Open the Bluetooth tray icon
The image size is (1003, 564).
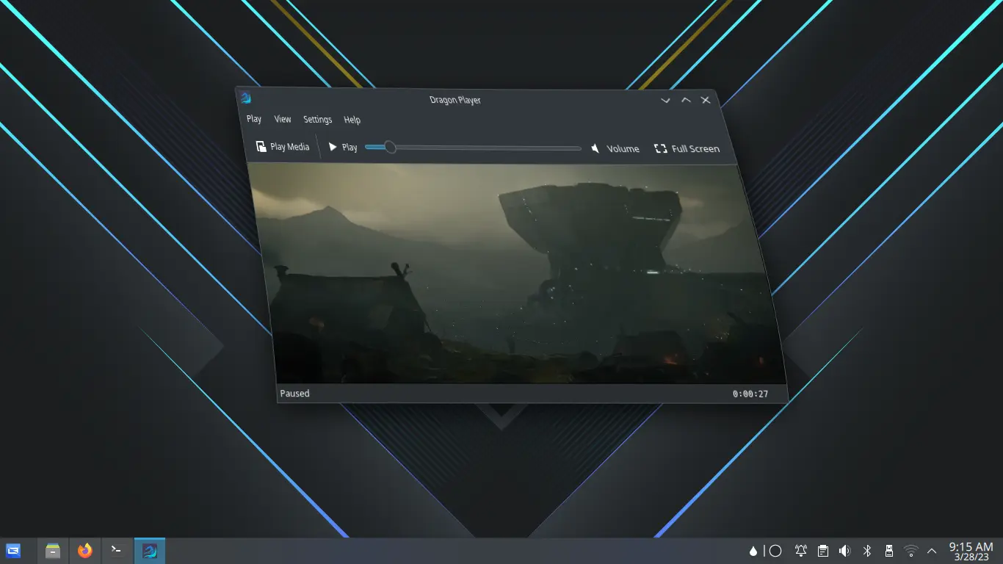(x=866, y=551)
